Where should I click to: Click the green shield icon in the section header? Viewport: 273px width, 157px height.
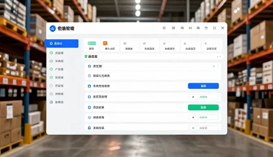click(86, 57)
